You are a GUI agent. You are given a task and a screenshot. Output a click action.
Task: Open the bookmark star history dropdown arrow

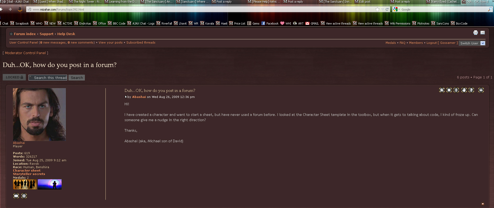[382, 10]
